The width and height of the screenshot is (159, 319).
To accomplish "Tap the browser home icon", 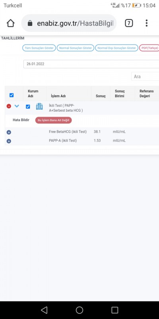I will (x=11, y=23).
